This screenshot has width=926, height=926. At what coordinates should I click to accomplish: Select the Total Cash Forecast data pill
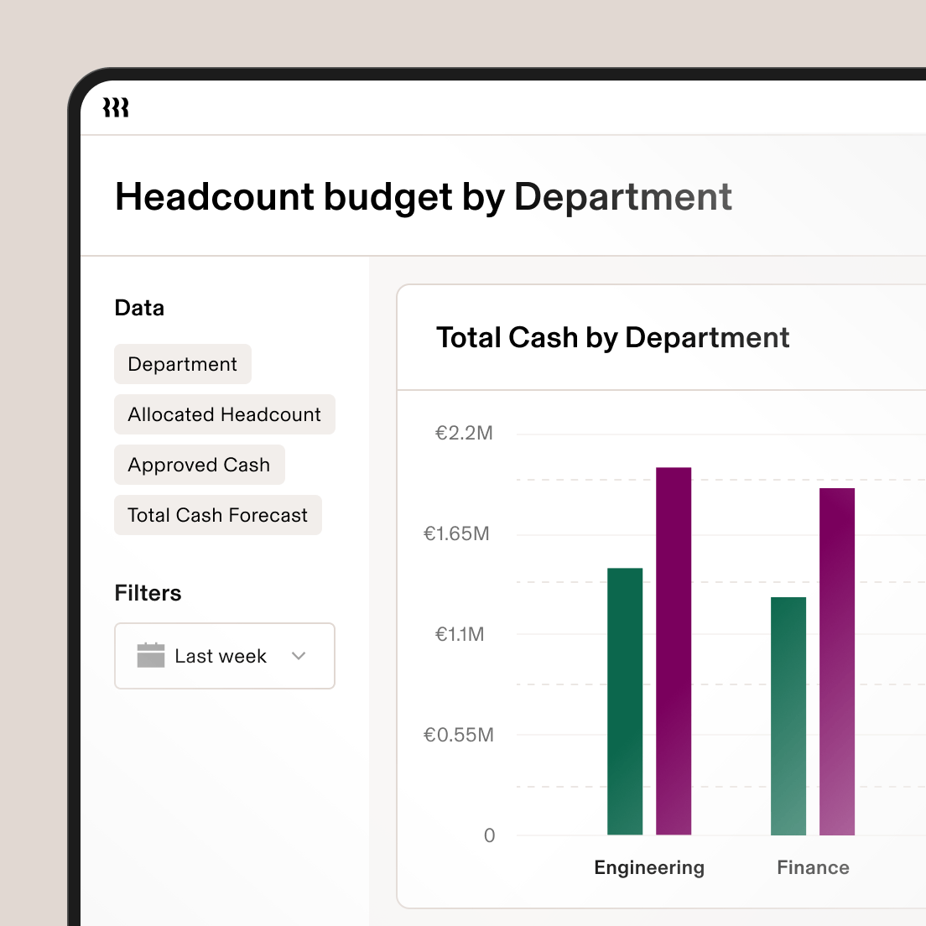coord(217,515)
